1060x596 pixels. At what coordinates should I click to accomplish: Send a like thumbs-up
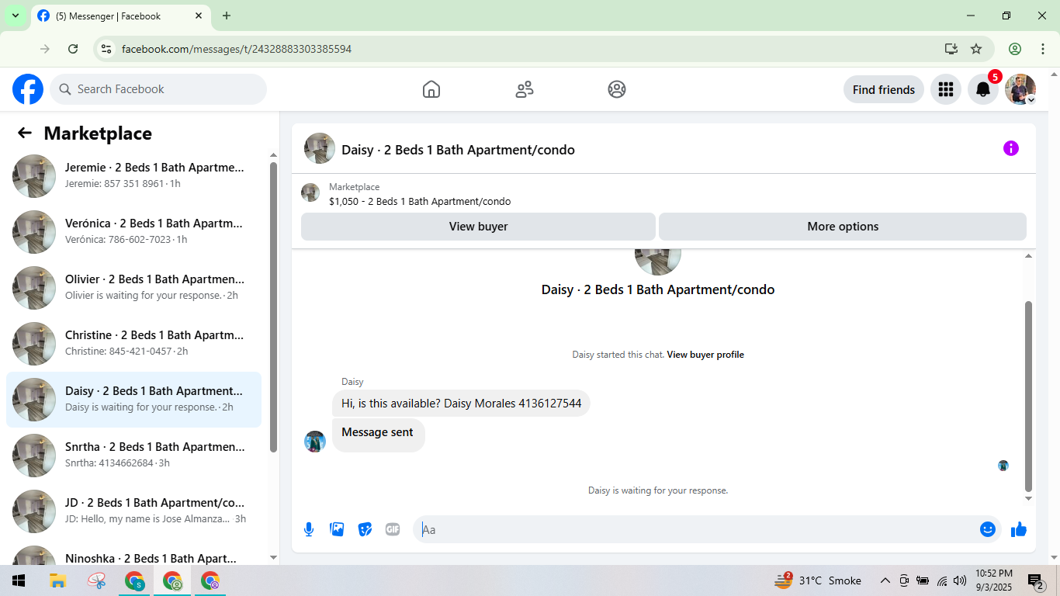coord(1019,529)
